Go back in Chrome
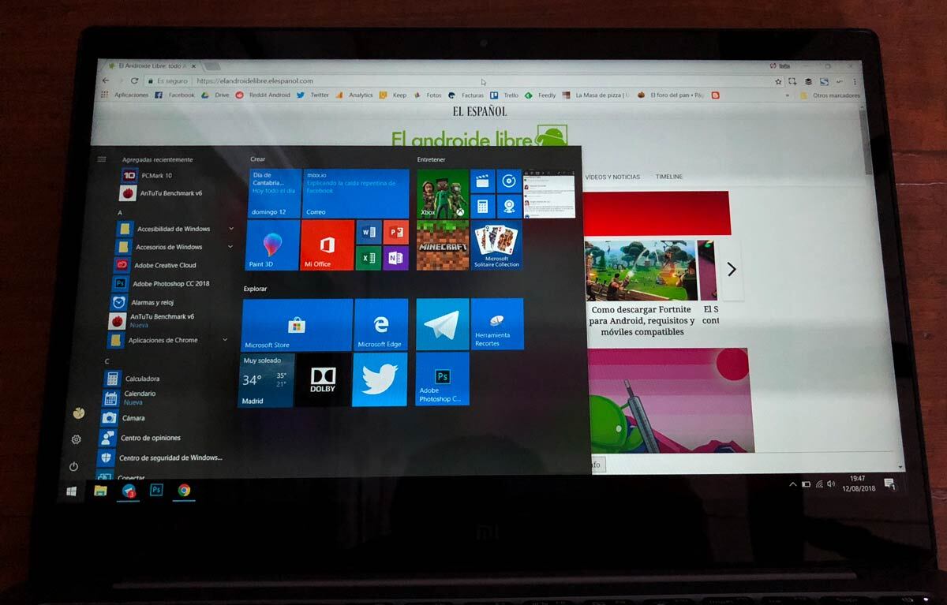Viewport: 947px width, 605px height. (106, 80)
